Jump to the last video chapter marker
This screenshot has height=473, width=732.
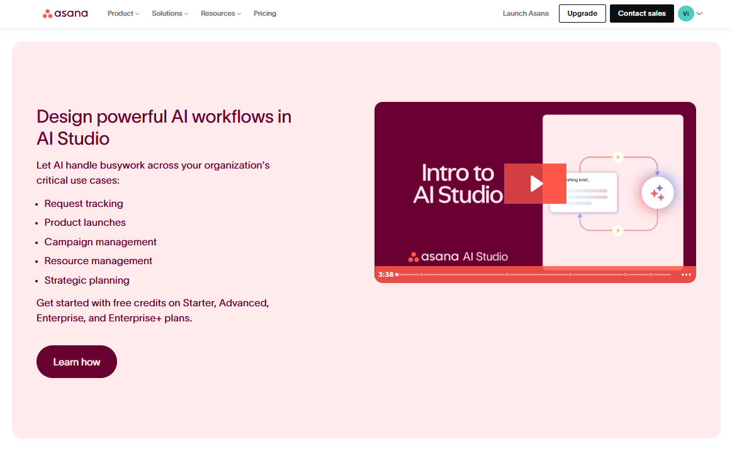pyautogui.click(x=651, y=275)
